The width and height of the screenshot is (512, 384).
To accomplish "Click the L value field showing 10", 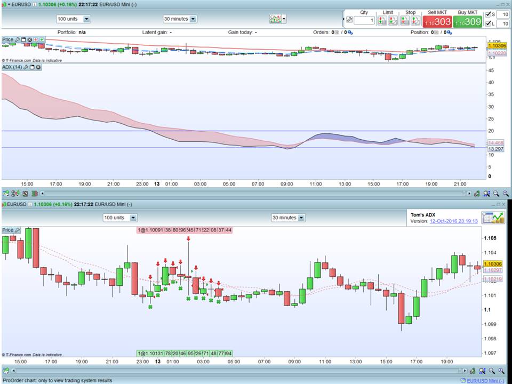I will (503, 23).
